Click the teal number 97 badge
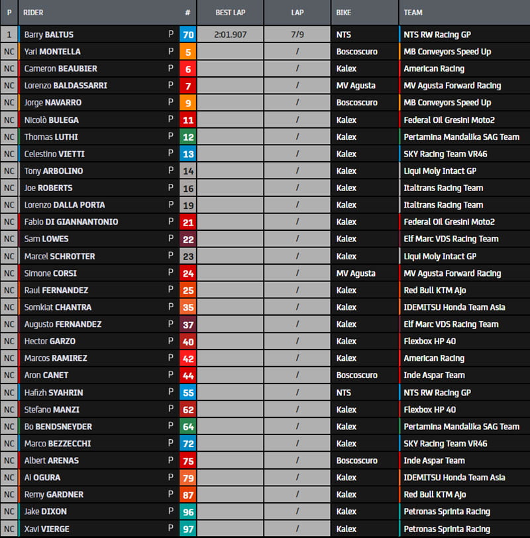Viewport: 530px width, 538px height. 187,529
